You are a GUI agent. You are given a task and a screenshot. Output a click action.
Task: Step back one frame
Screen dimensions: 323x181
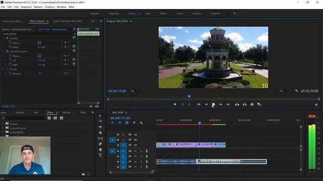[x=206, y=105]
